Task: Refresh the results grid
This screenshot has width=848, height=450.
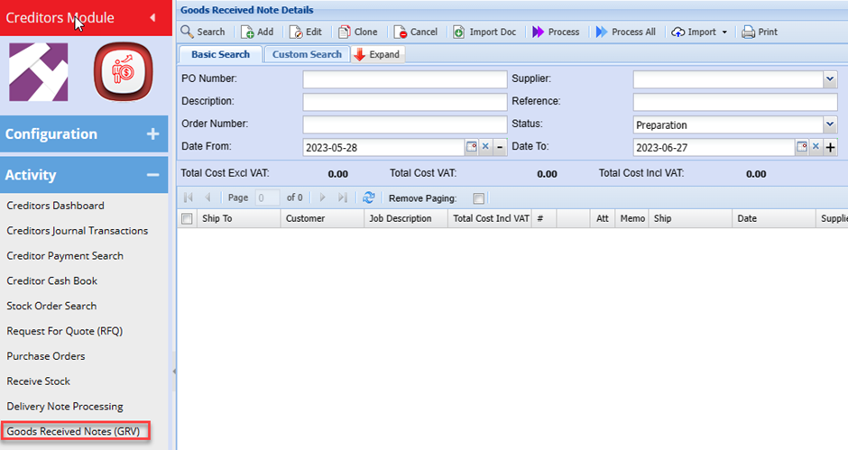Action: coord(369,197)
